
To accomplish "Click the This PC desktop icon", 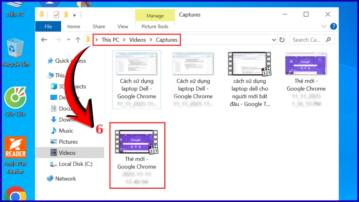I will coord(15,9).
